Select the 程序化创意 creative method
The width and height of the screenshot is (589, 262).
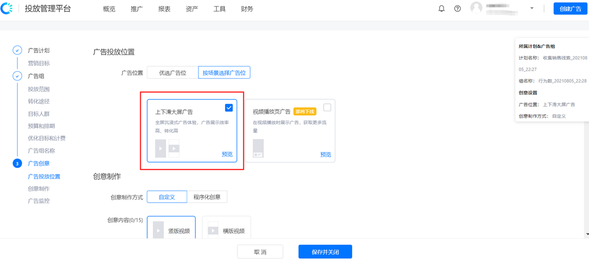(x=207, y=197)
